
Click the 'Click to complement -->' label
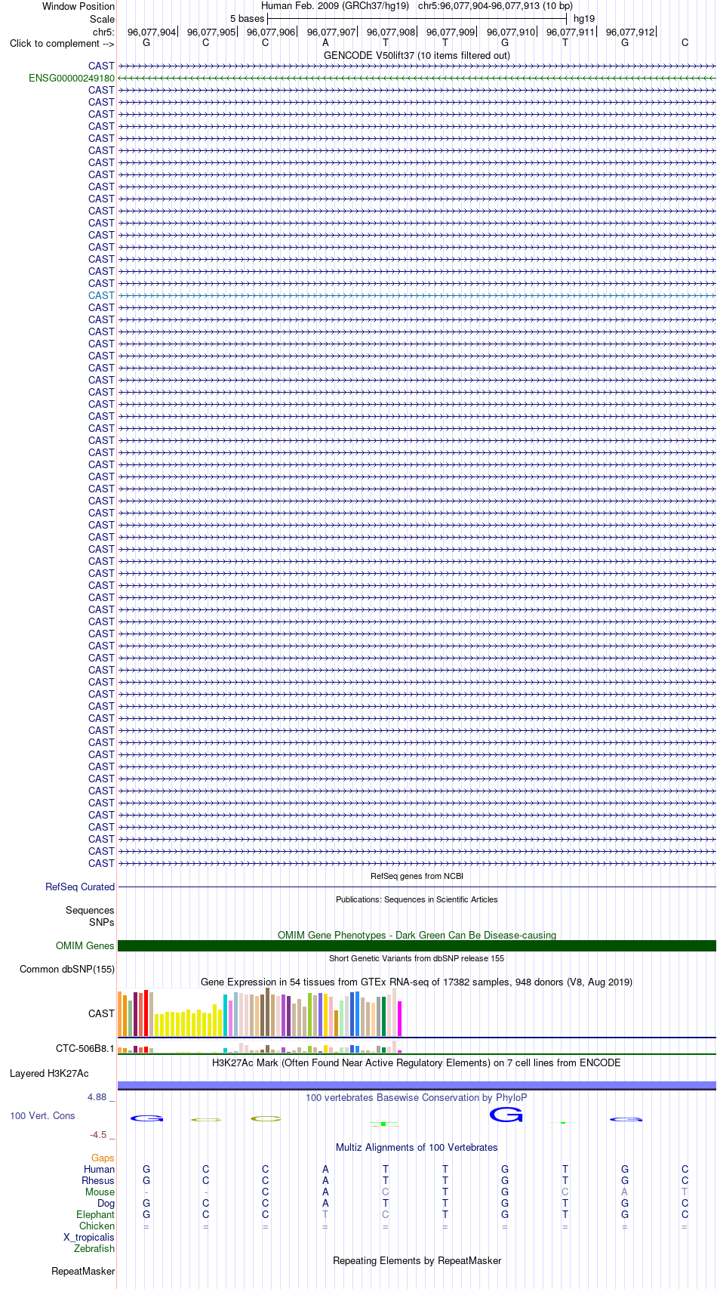tap(62, 43)
